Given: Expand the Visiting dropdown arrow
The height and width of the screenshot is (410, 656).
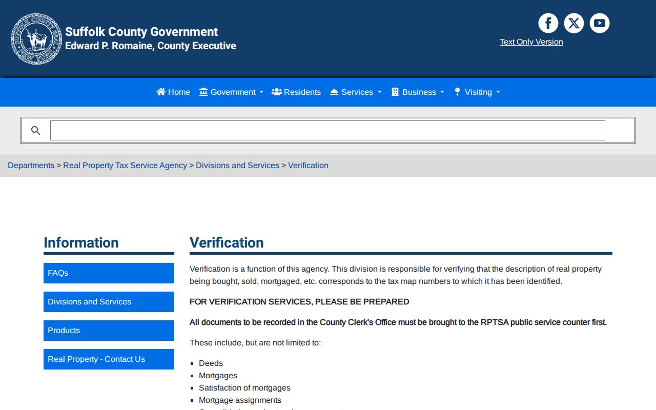Looking at the screenshot, I should pyautogui.click(x=498, y=92).
